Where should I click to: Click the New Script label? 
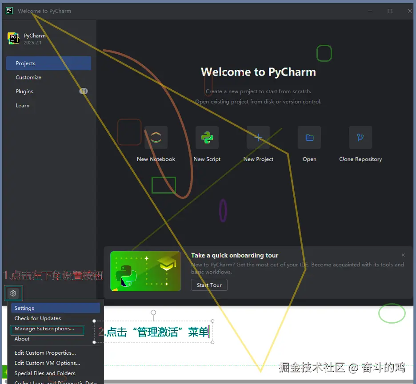coord(207,159)
